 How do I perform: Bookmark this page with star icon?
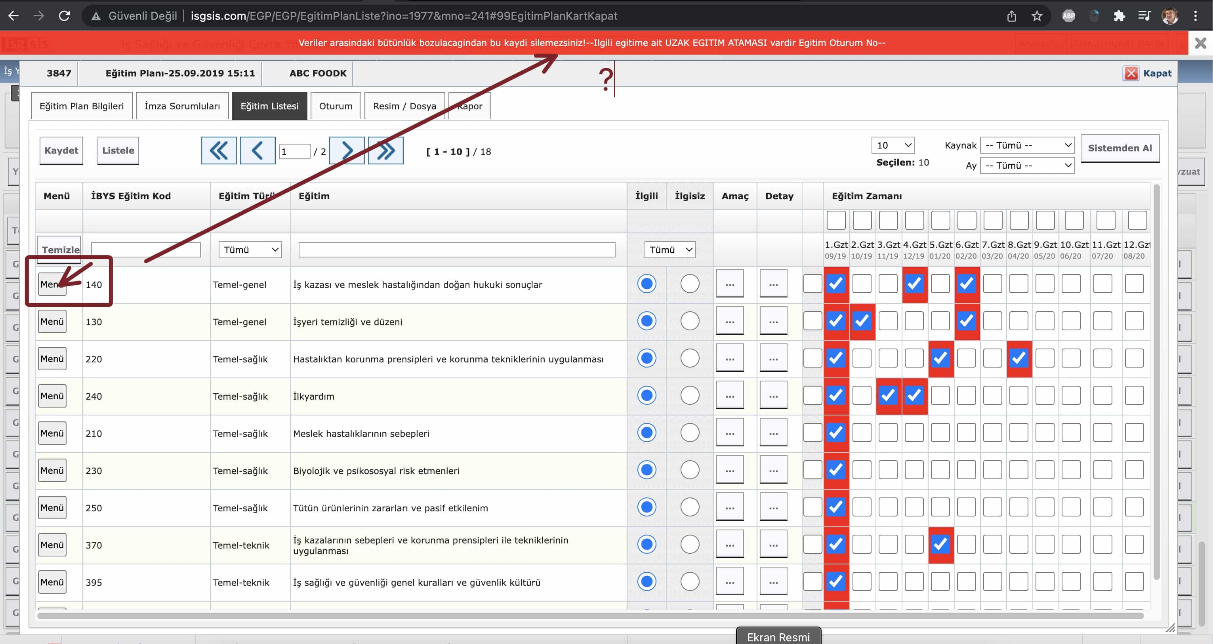click(x=1036, y=16)
